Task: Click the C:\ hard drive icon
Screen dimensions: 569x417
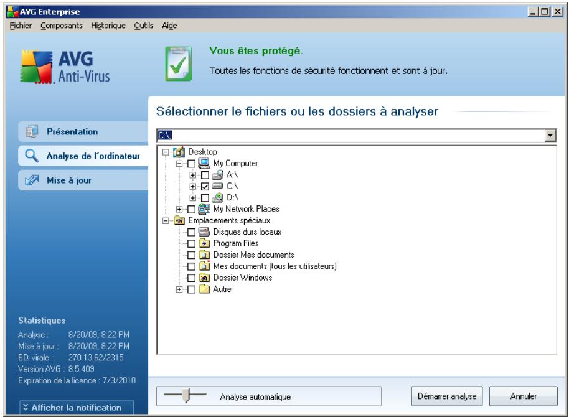Action: coord(217,186)
